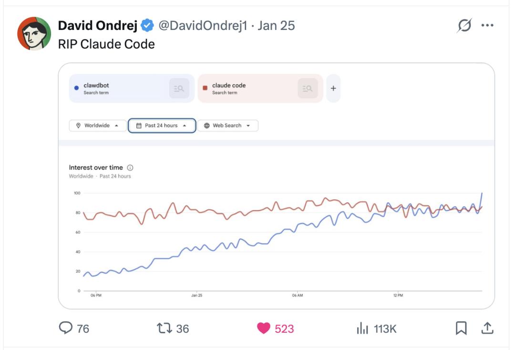
Task: Open the Jan 25 post timestamp
Action: pos(276,26)
